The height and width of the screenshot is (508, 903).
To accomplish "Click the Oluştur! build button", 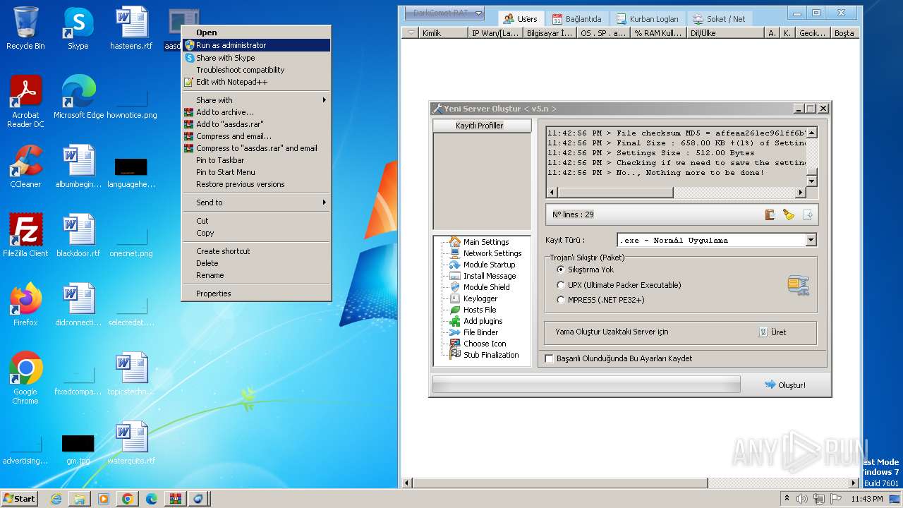I will click(785, 385).
